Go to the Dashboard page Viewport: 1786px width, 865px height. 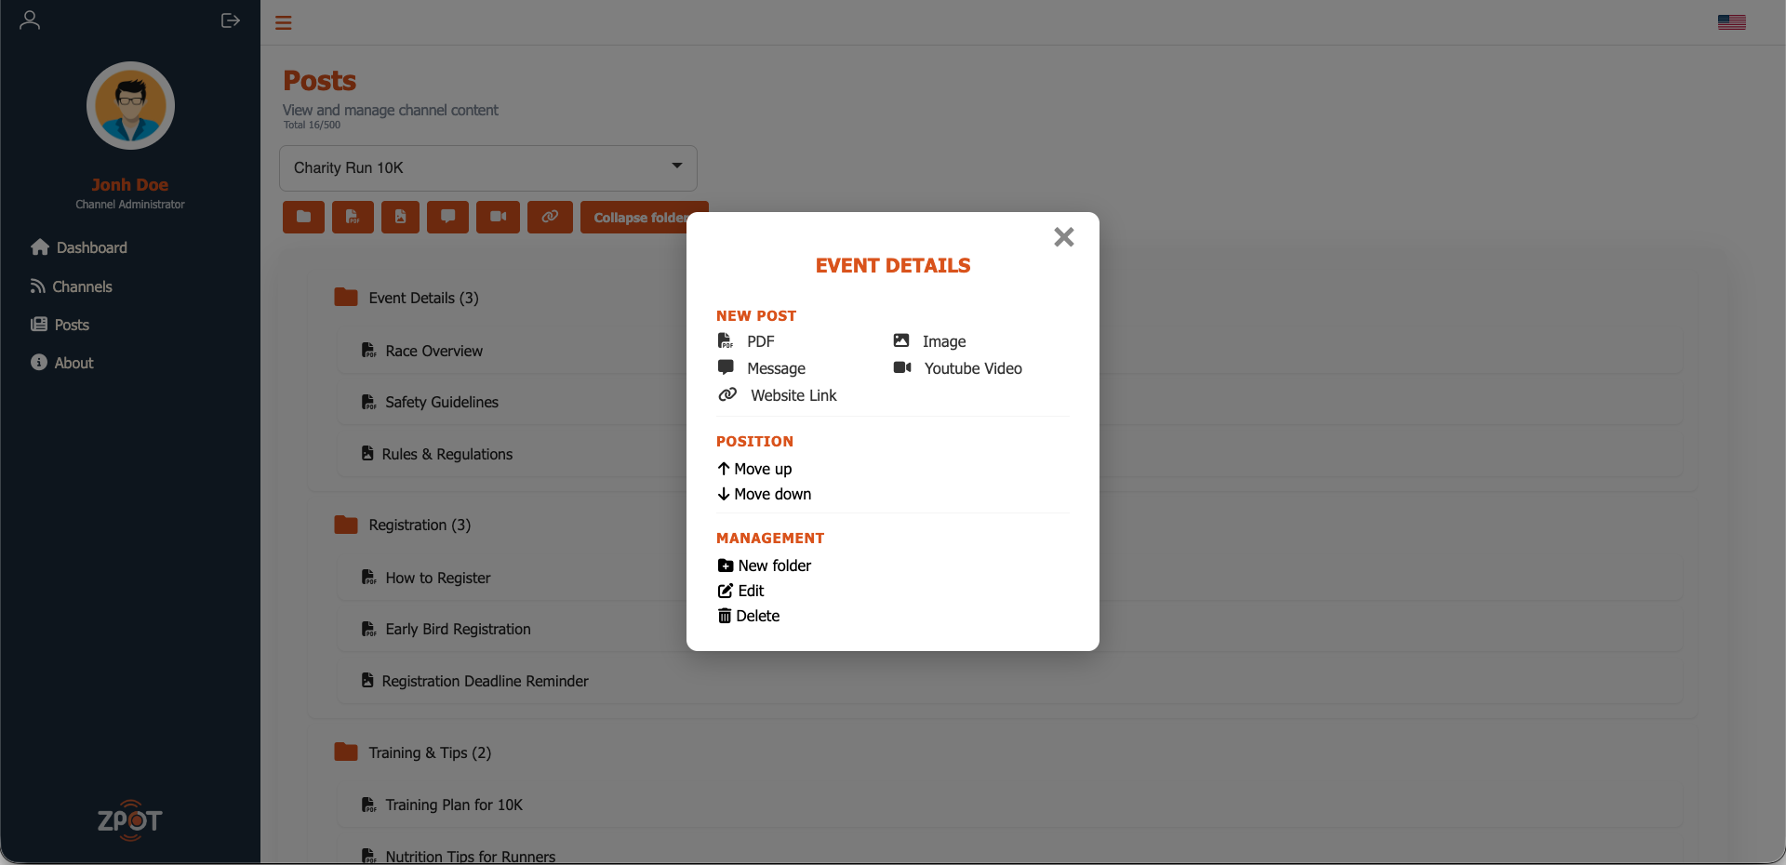click(x=90, y=247)
